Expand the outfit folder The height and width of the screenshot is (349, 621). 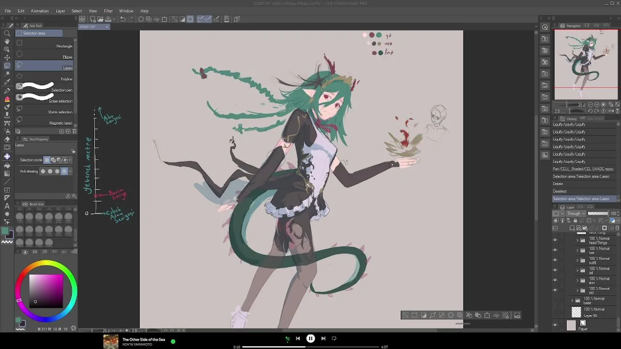pos(577,260)
